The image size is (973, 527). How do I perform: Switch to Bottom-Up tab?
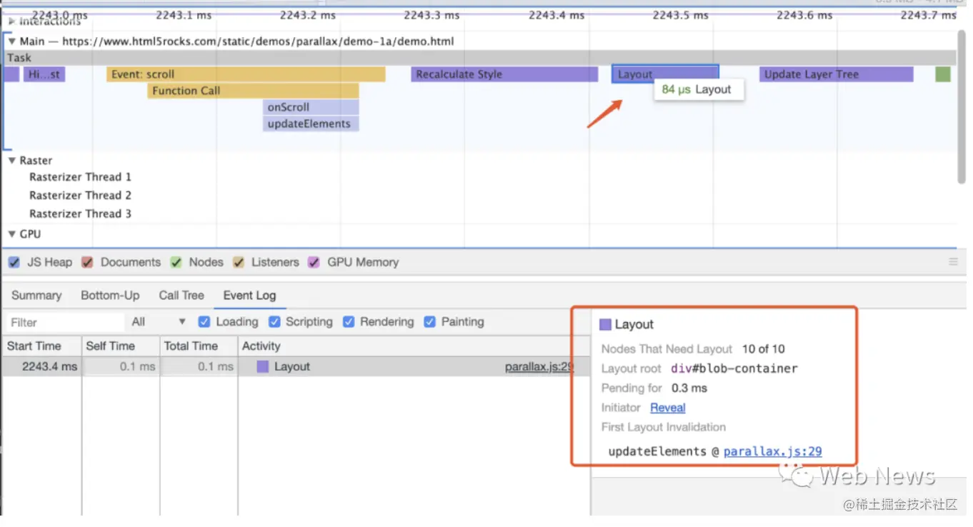coord(110,296)
